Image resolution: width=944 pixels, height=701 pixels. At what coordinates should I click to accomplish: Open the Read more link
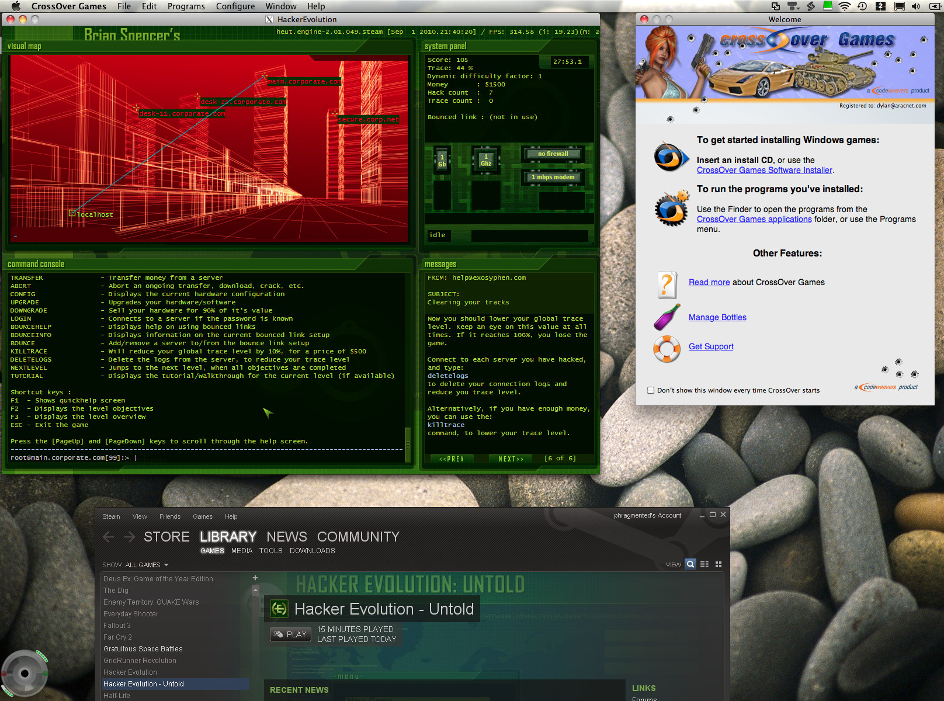(709, 282)
